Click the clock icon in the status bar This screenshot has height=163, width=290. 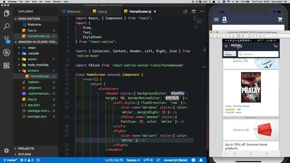[x=38, y=160]
